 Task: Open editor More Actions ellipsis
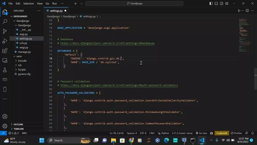(x=253, y=11)
